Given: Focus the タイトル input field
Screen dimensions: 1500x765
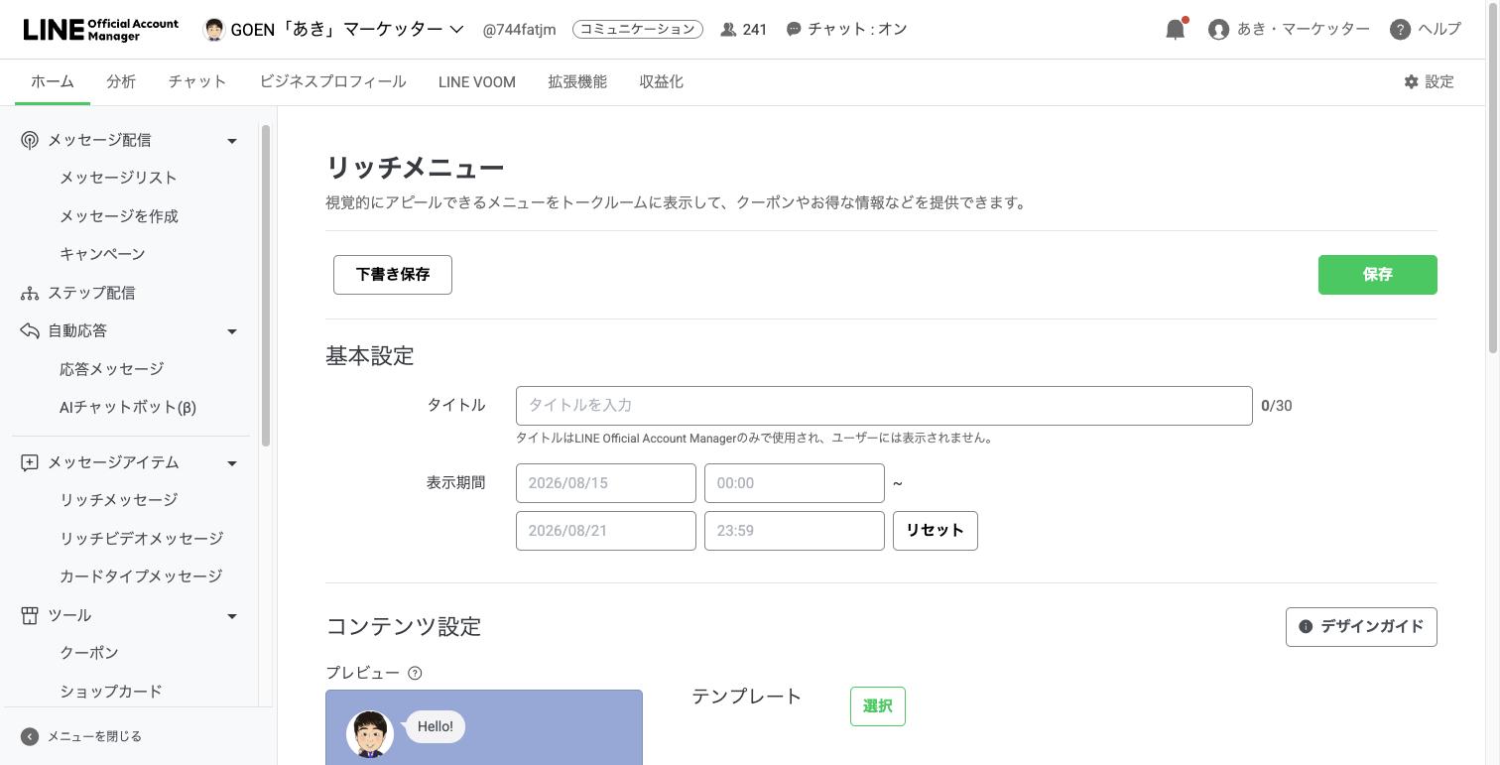Looking at the screenshot, I should [x=884, y=406].
